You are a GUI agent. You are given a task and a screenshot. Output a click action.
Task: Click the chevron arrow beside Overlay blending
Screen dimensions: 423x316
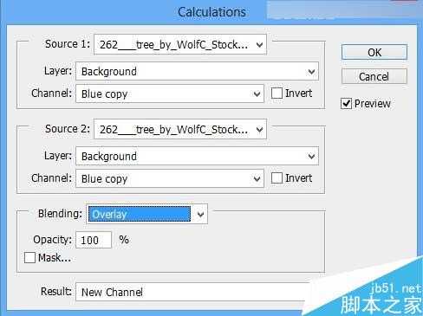(x=200, y=214)
